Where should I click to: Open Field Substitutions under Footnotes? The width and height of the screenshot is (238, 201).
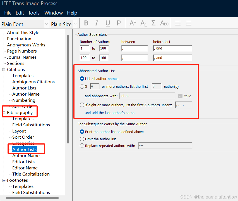point(31,193)
